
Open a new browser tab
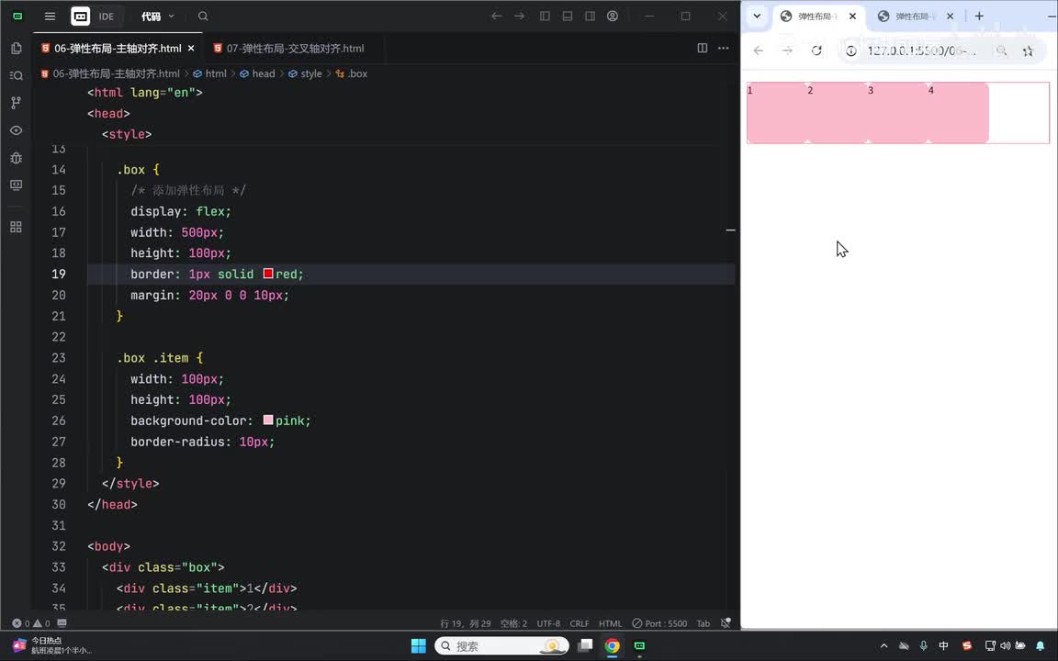[x=979, y=17]
